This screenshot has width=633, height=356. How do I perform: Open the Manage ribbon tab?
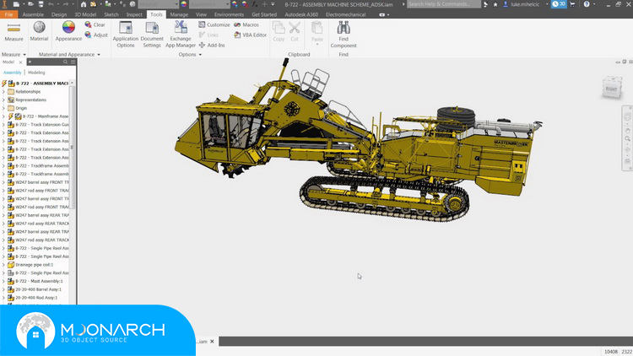pos(179,14)
